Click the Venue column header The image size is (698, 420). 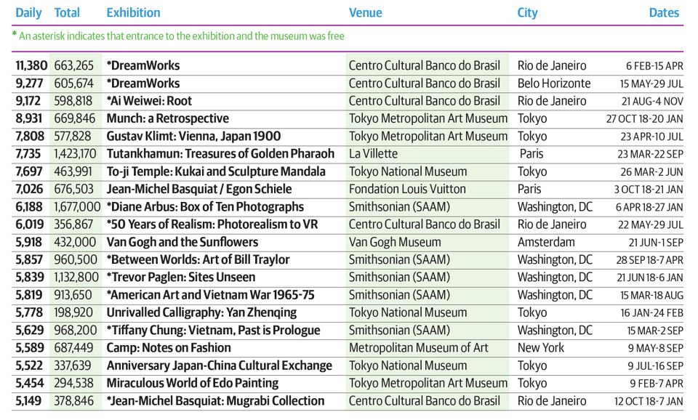[365, 12]
